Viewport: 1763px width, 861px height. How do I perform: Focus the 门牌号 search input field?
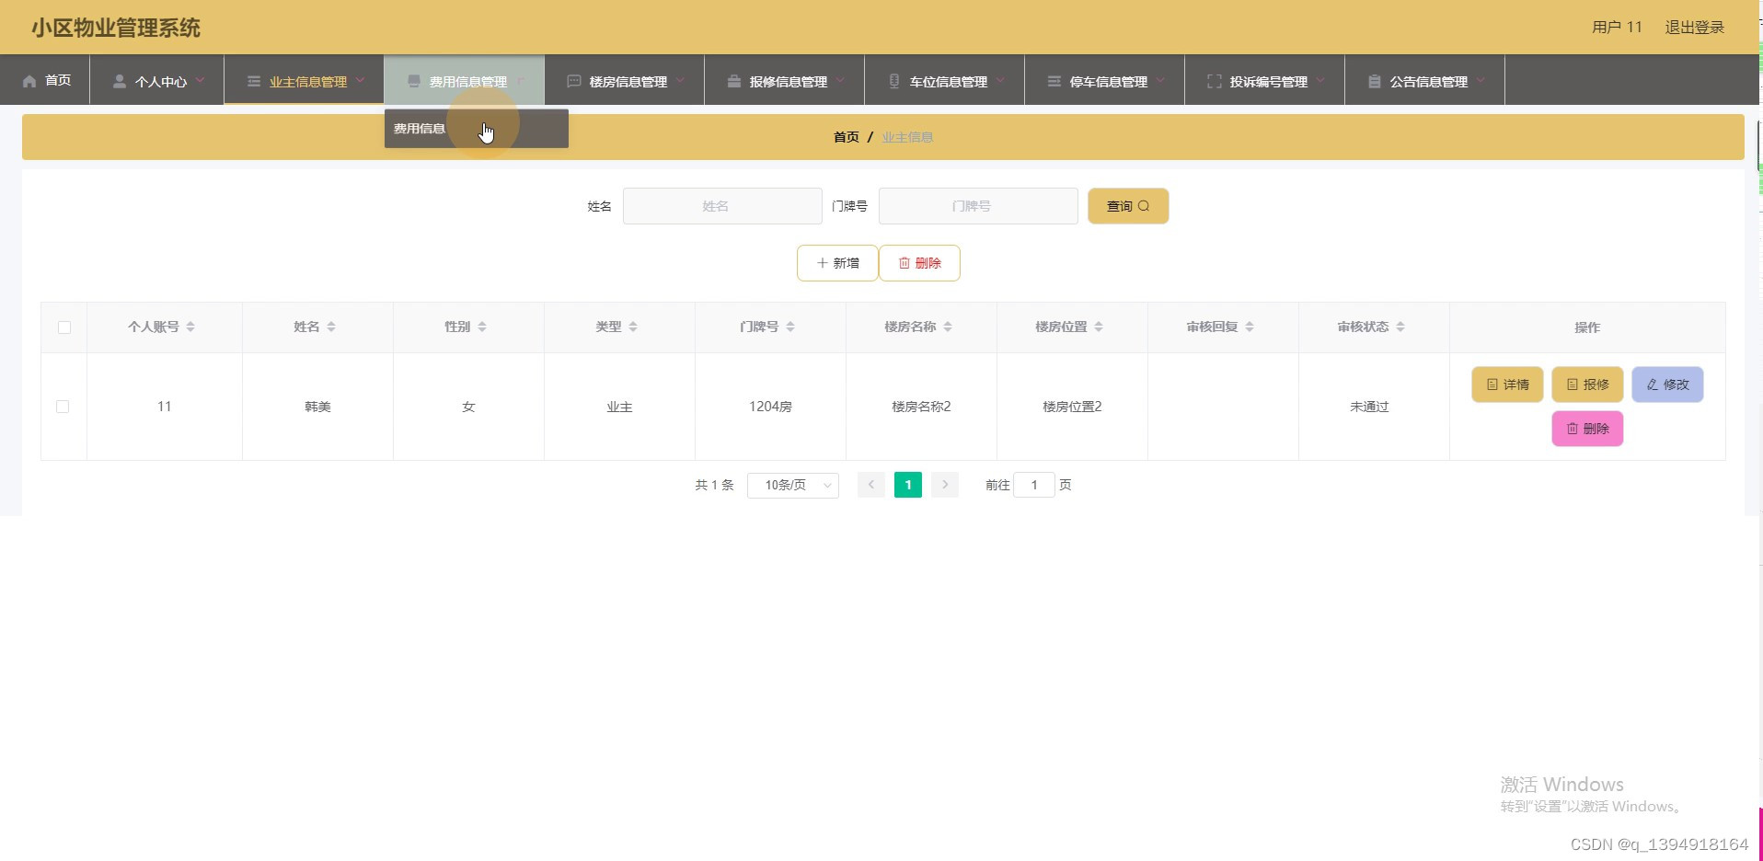(x=978, y=206)
